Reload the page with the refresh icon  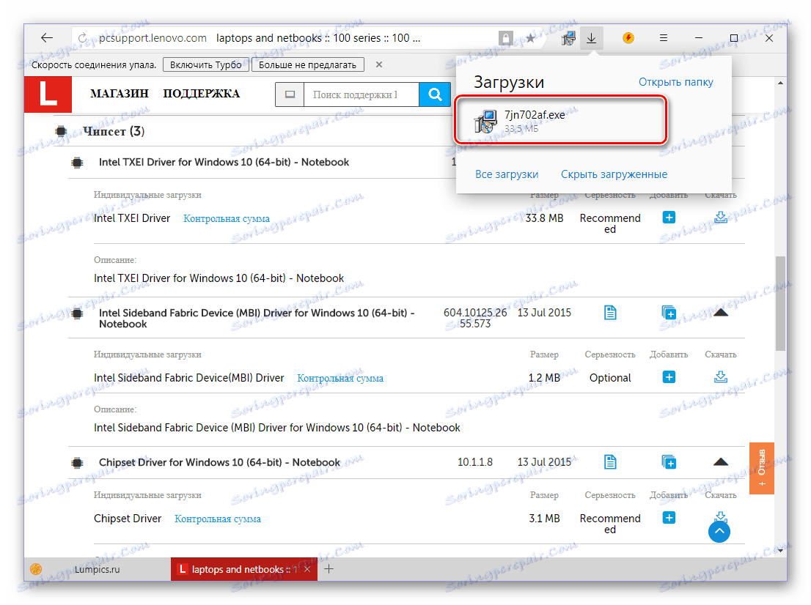pos(83,38)
